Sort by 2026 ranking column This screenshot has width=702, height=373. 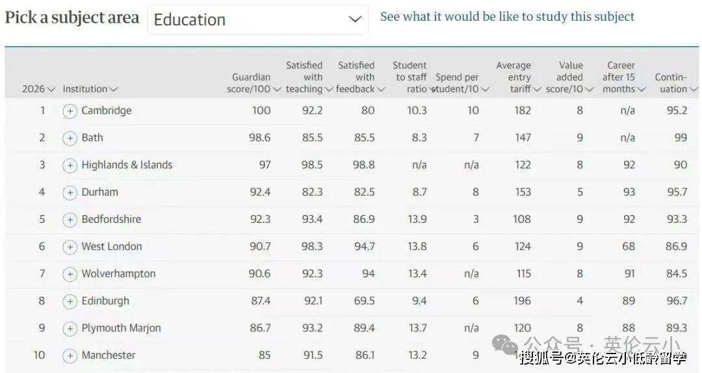click(39, 89)
